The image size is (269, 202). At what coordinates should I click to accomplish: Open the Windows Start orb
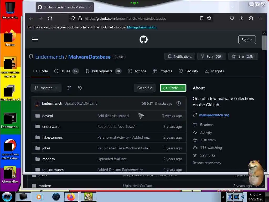(7, 197)
